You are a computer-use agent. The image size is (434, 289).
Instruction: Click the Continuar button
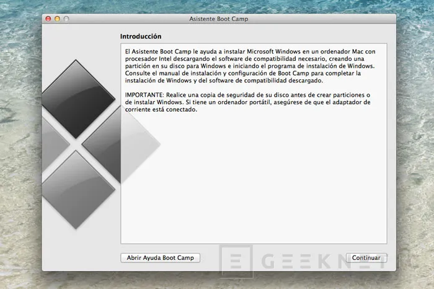[x=366, y=258]
